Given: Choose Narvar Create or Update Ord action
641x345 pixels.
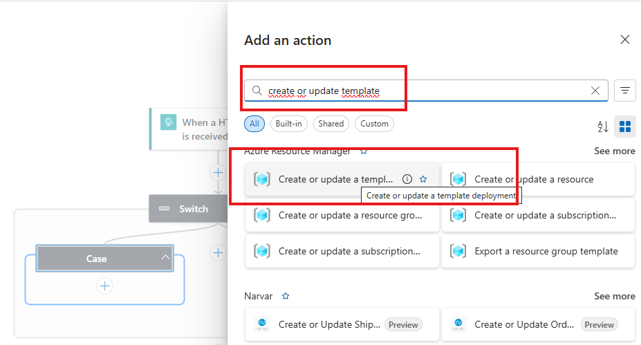Looking at the screenshot, I should (x=538, y=324).
